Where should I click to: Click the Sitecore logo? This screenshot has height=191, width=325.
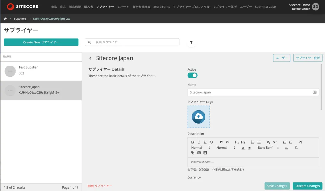23,6
